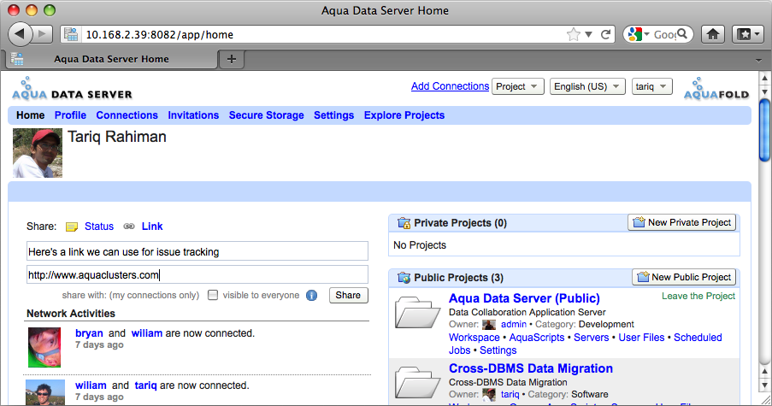Open a new browser tab with plus
The height and width of the screenshot is (406, 772).
(231, 59)
